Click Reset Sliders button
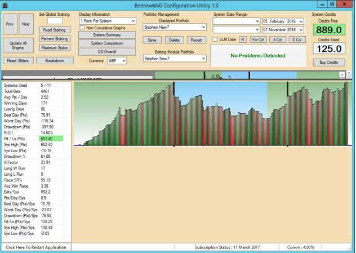Image resolution: width=356 pixels, height=253 pixels. click(18, 61)
